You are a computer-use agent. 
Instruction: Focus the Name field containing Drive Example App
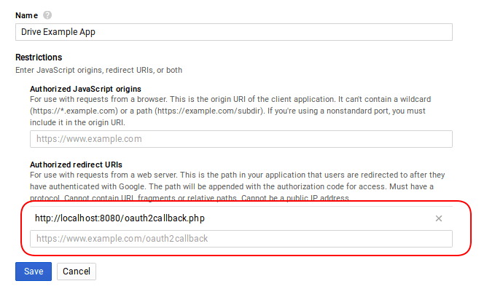(x=234, y=32)
